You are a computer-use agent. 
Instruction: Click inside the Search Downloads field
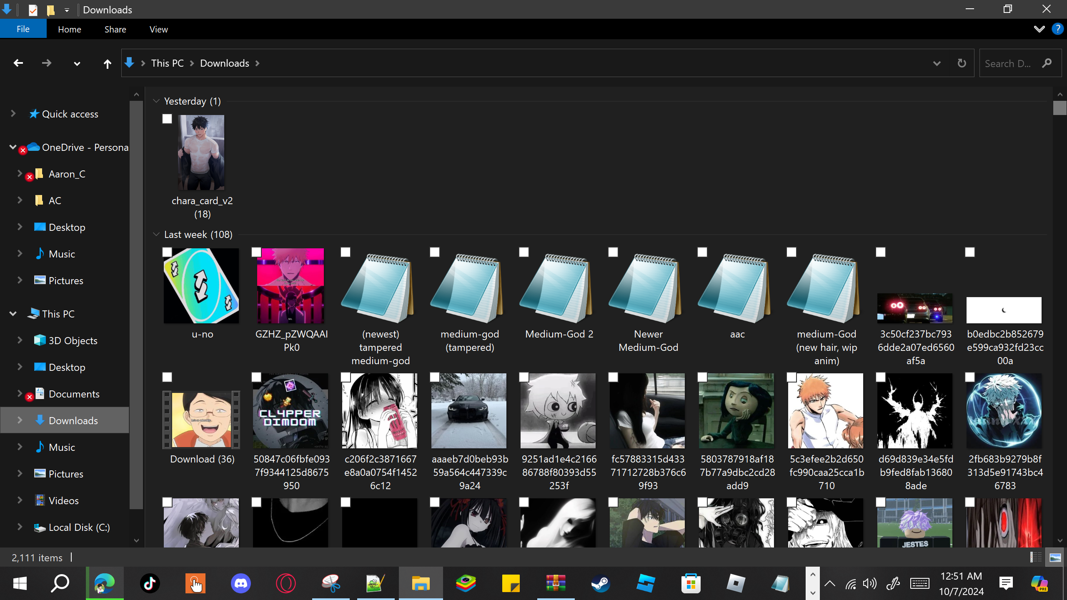pos(1009,63)
